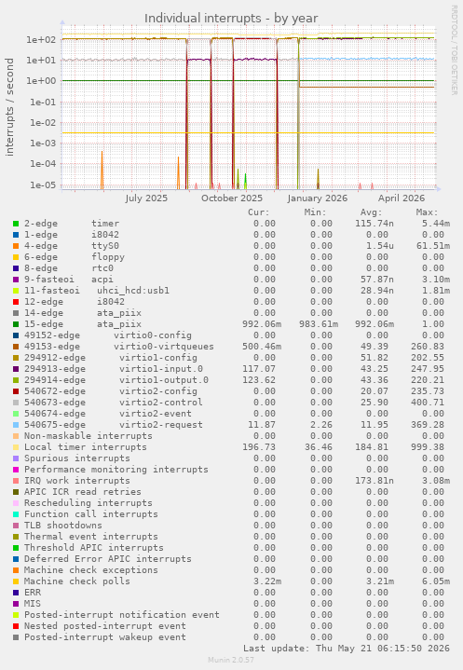
Task: Click the 15-edge ata_piix dark green swatch
Action: [x=16, y=324]
